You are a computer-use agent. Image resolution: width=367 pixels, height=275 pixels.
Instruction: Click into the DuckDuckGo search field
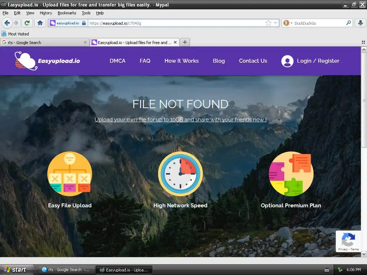319,23
